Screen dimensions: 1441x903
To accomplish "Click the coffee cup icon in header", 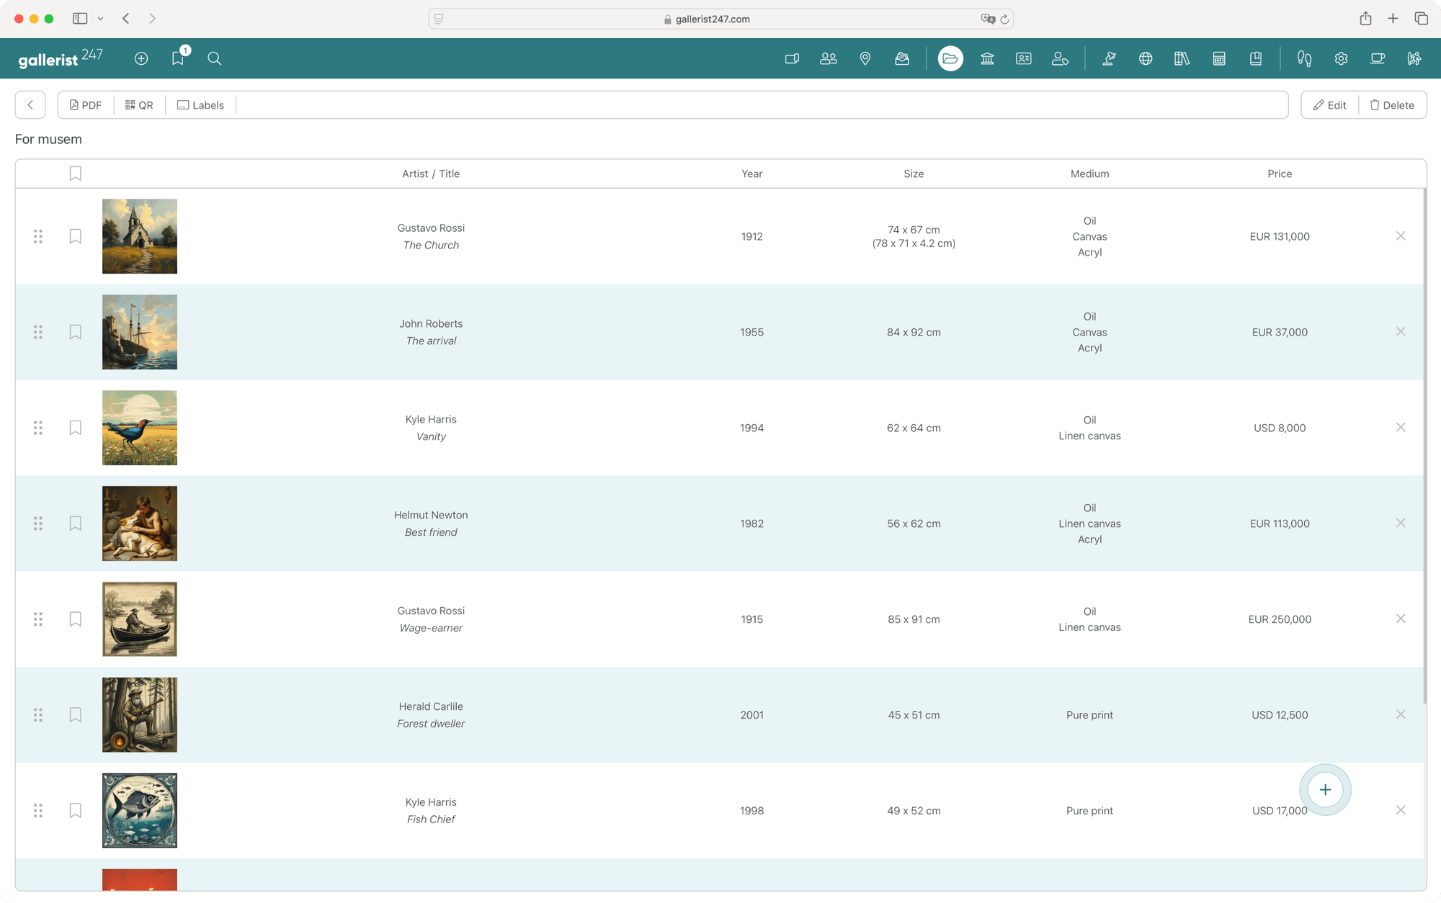I will point(1378,58).
